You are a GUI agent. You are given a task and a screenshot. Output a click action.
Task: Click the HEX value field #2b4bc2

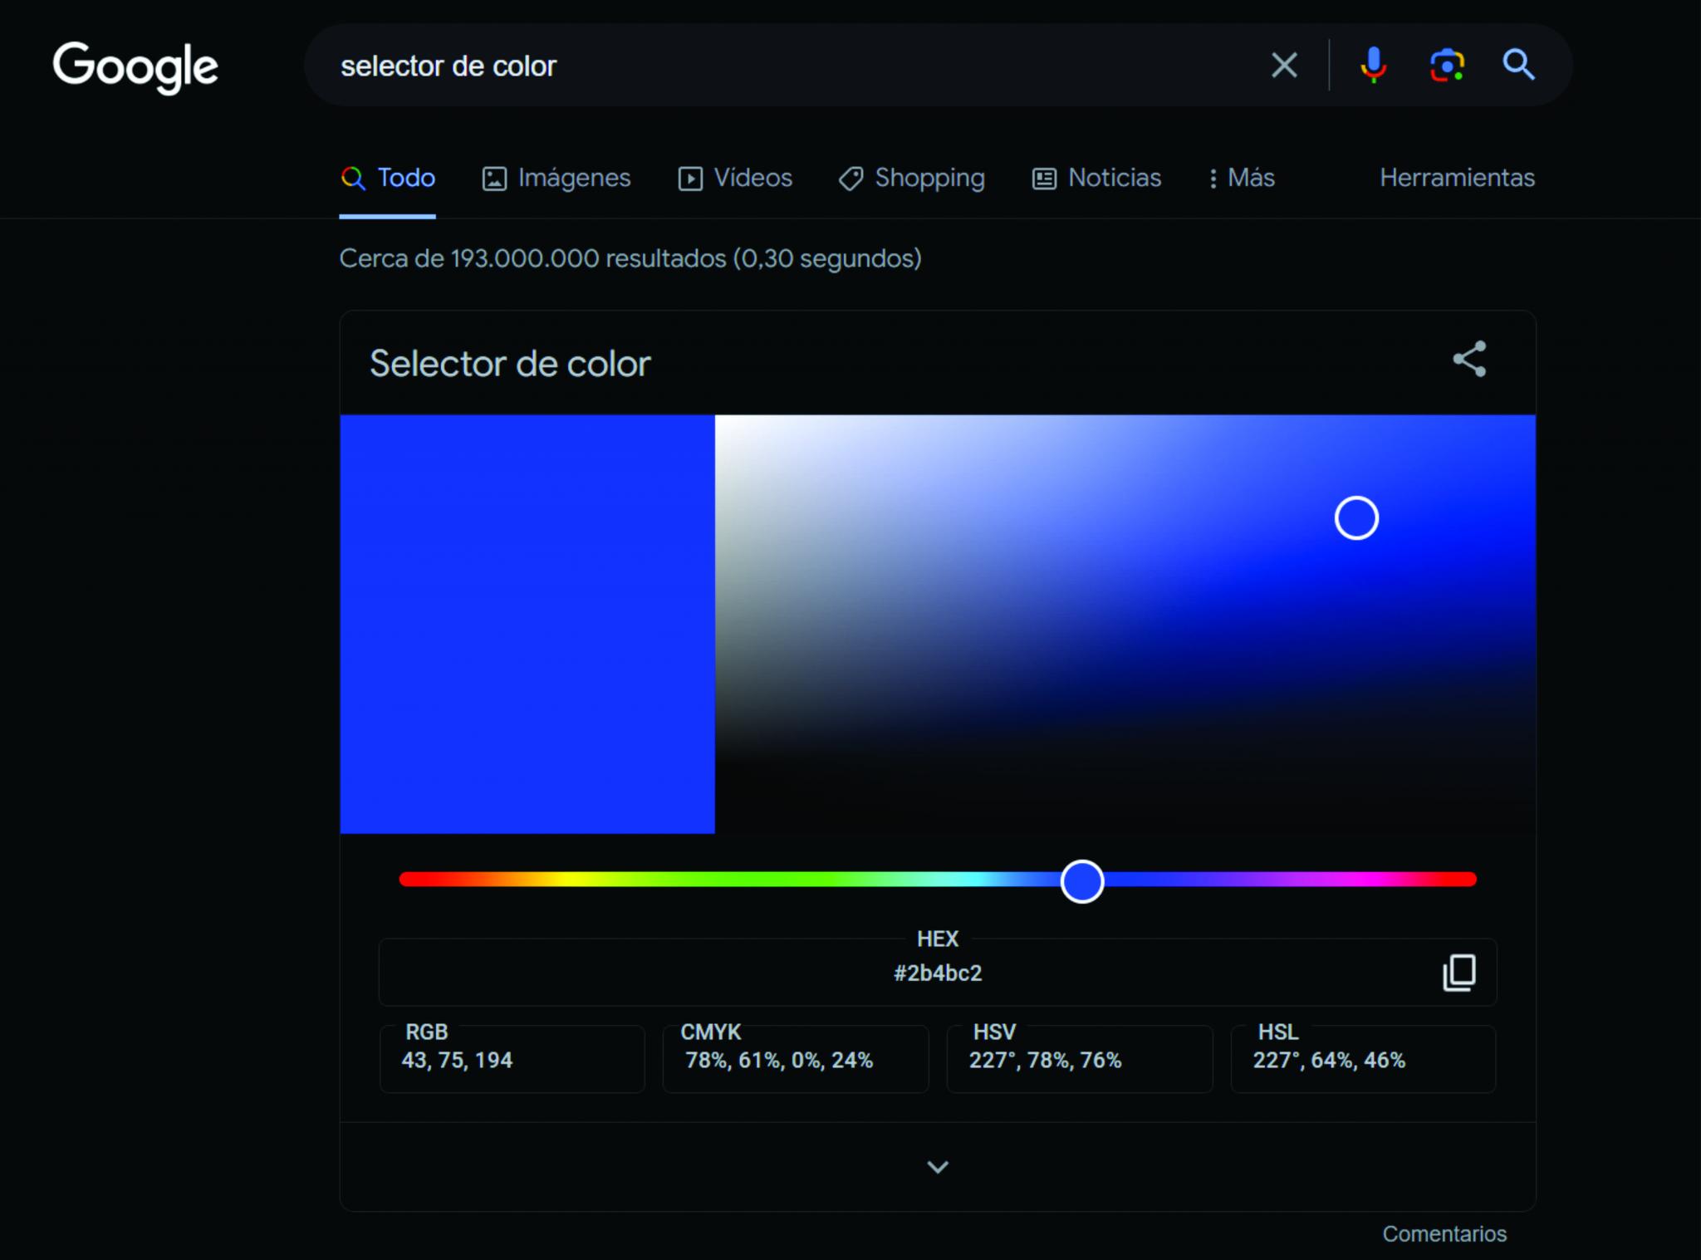pyautogui.click(x=938, y=973)
